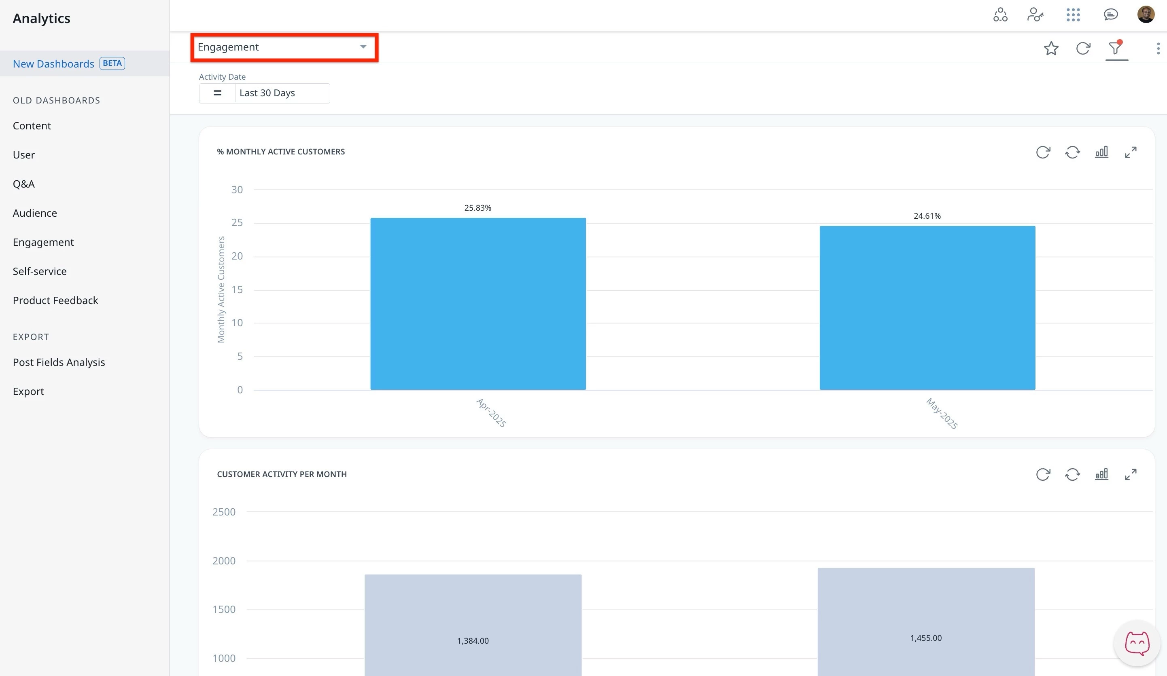Refresh the Engagement dashboard

1083,48
